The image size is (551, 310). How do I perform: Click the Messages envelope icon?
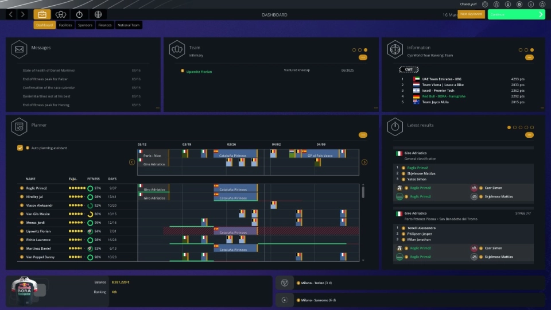click(20, 49)
